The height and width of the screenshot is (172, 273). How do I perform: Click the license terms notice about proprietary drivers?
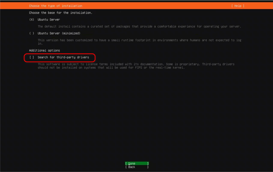pos(136,64)
